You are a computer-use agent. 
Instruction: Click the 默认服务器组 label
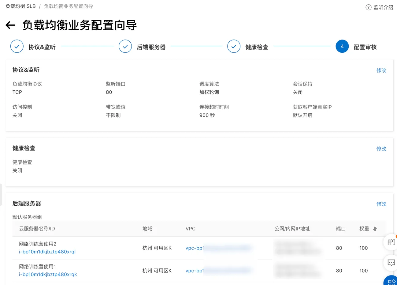point(27,217)
